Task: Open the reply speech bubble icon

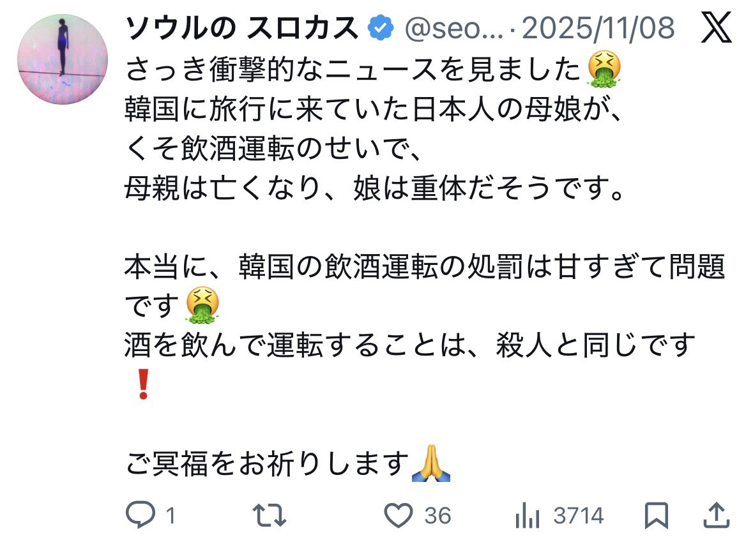Action: 141,515
